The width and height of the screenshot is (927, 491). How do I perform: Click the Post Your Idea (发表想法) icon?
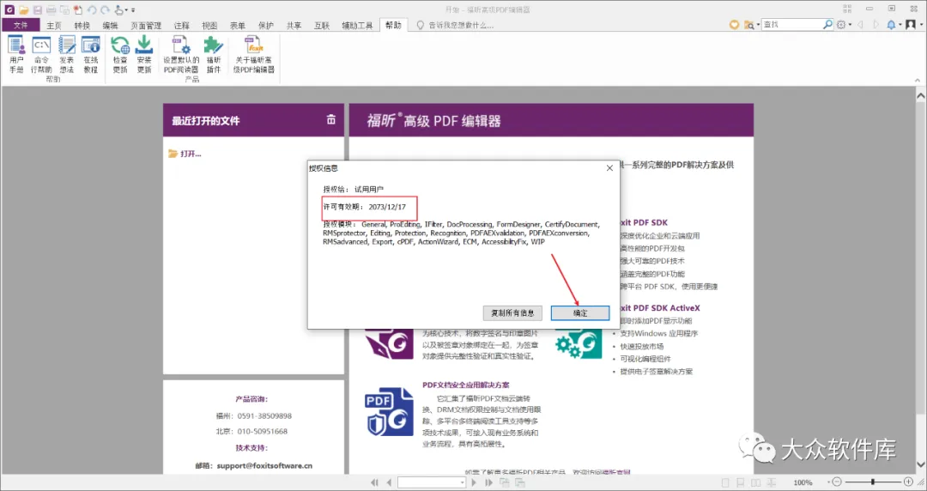(67, 54)
